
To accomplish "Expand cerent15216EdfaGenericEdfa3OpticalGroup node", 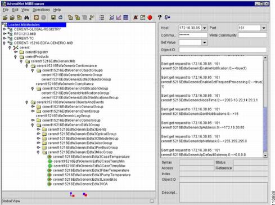I will (x=38, y=134).
